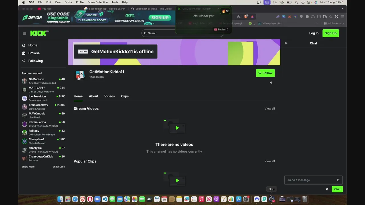The height and width of the screenshot is (205, 365).
Task: Click the Kick logo
Action: click(40, 33)
